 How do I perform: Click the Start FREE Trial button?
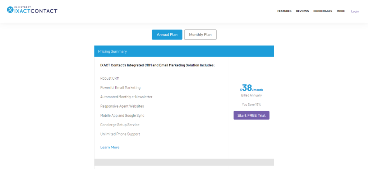251,115
